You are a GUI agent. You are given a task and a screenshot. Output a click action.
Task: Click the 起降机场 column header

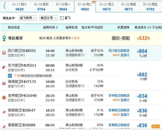click(x=72, y=27)
